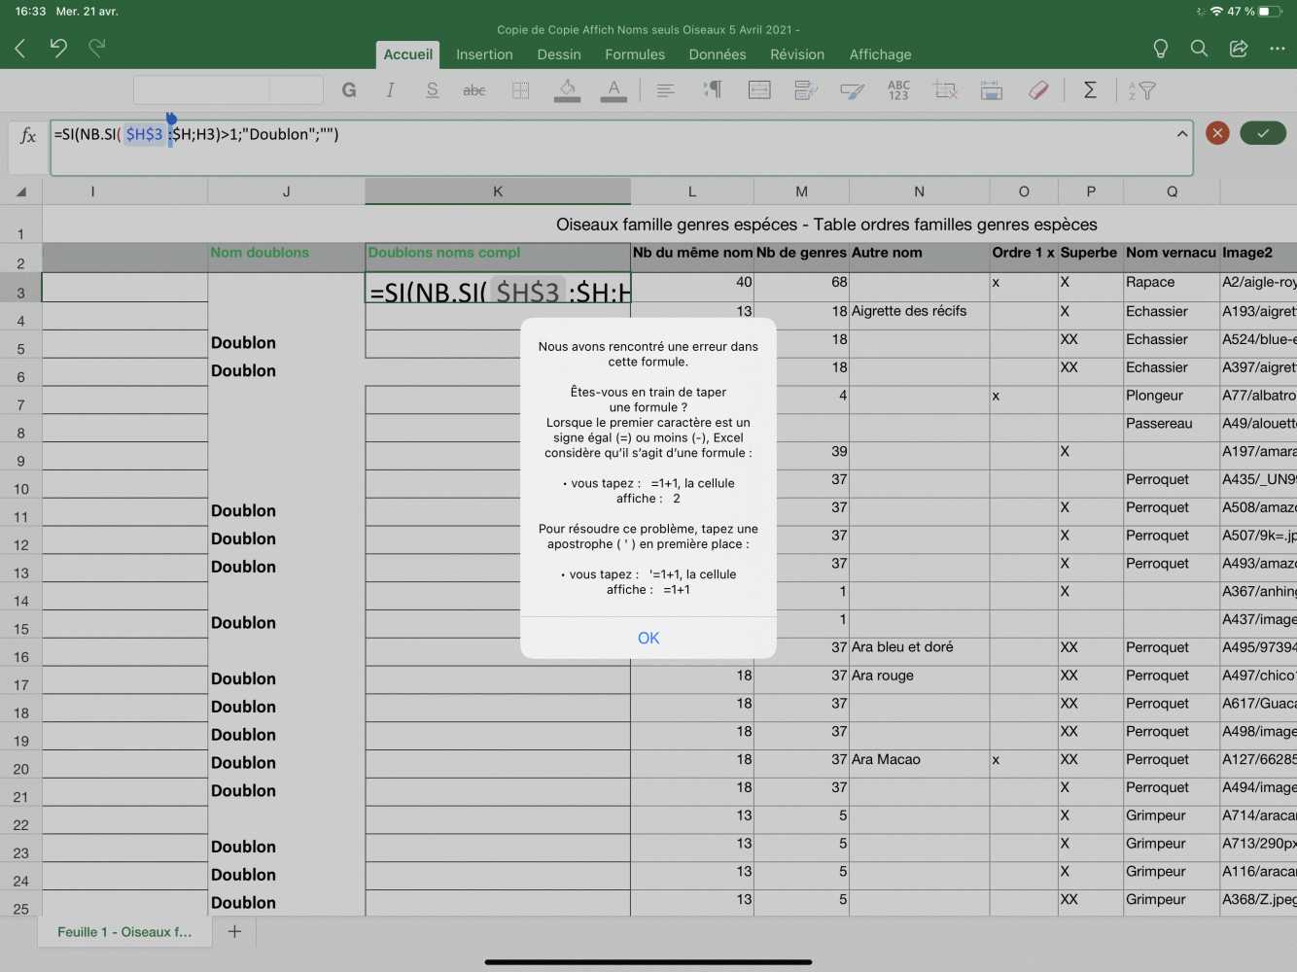
Task: Click the lightbulb help icon
Action: pos(1160,49)
